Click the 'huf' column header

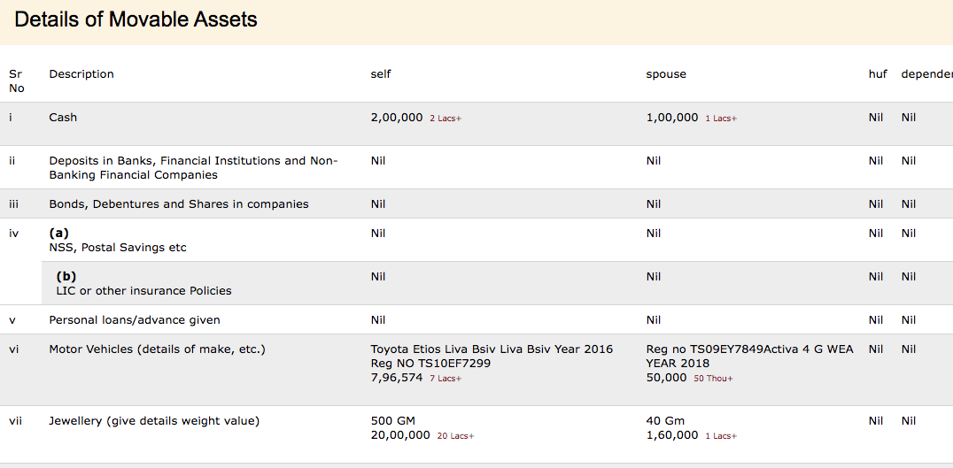coord(877,74)
